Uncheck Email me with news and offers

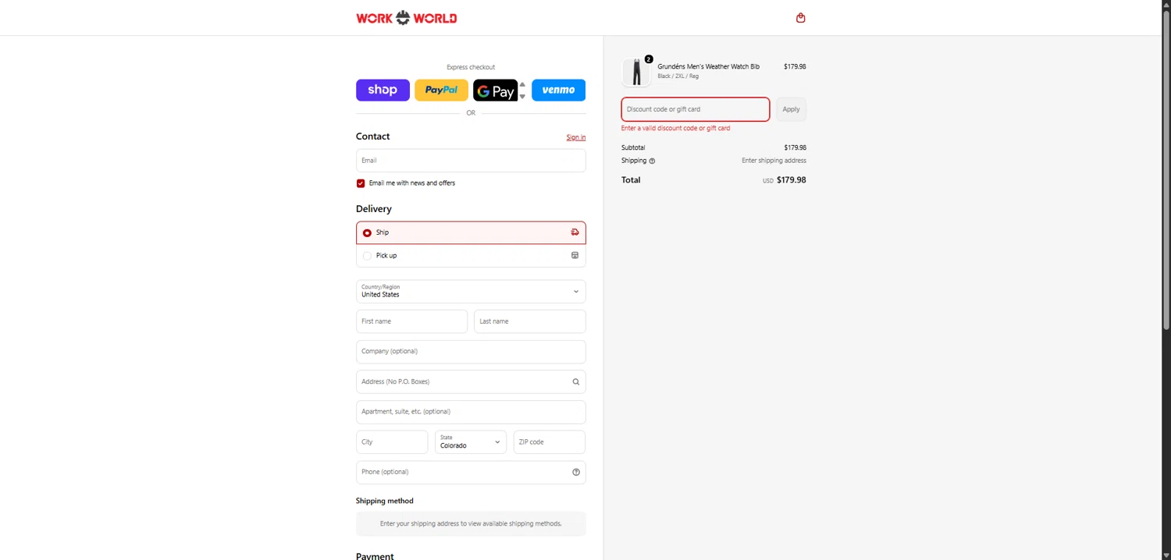pos(361,183)
